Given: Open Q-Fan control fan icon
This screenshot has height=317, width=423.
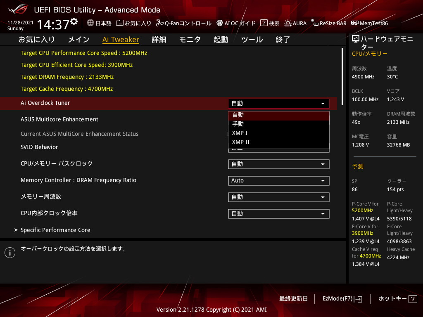Looking at the screenshot, I should 159,23.
